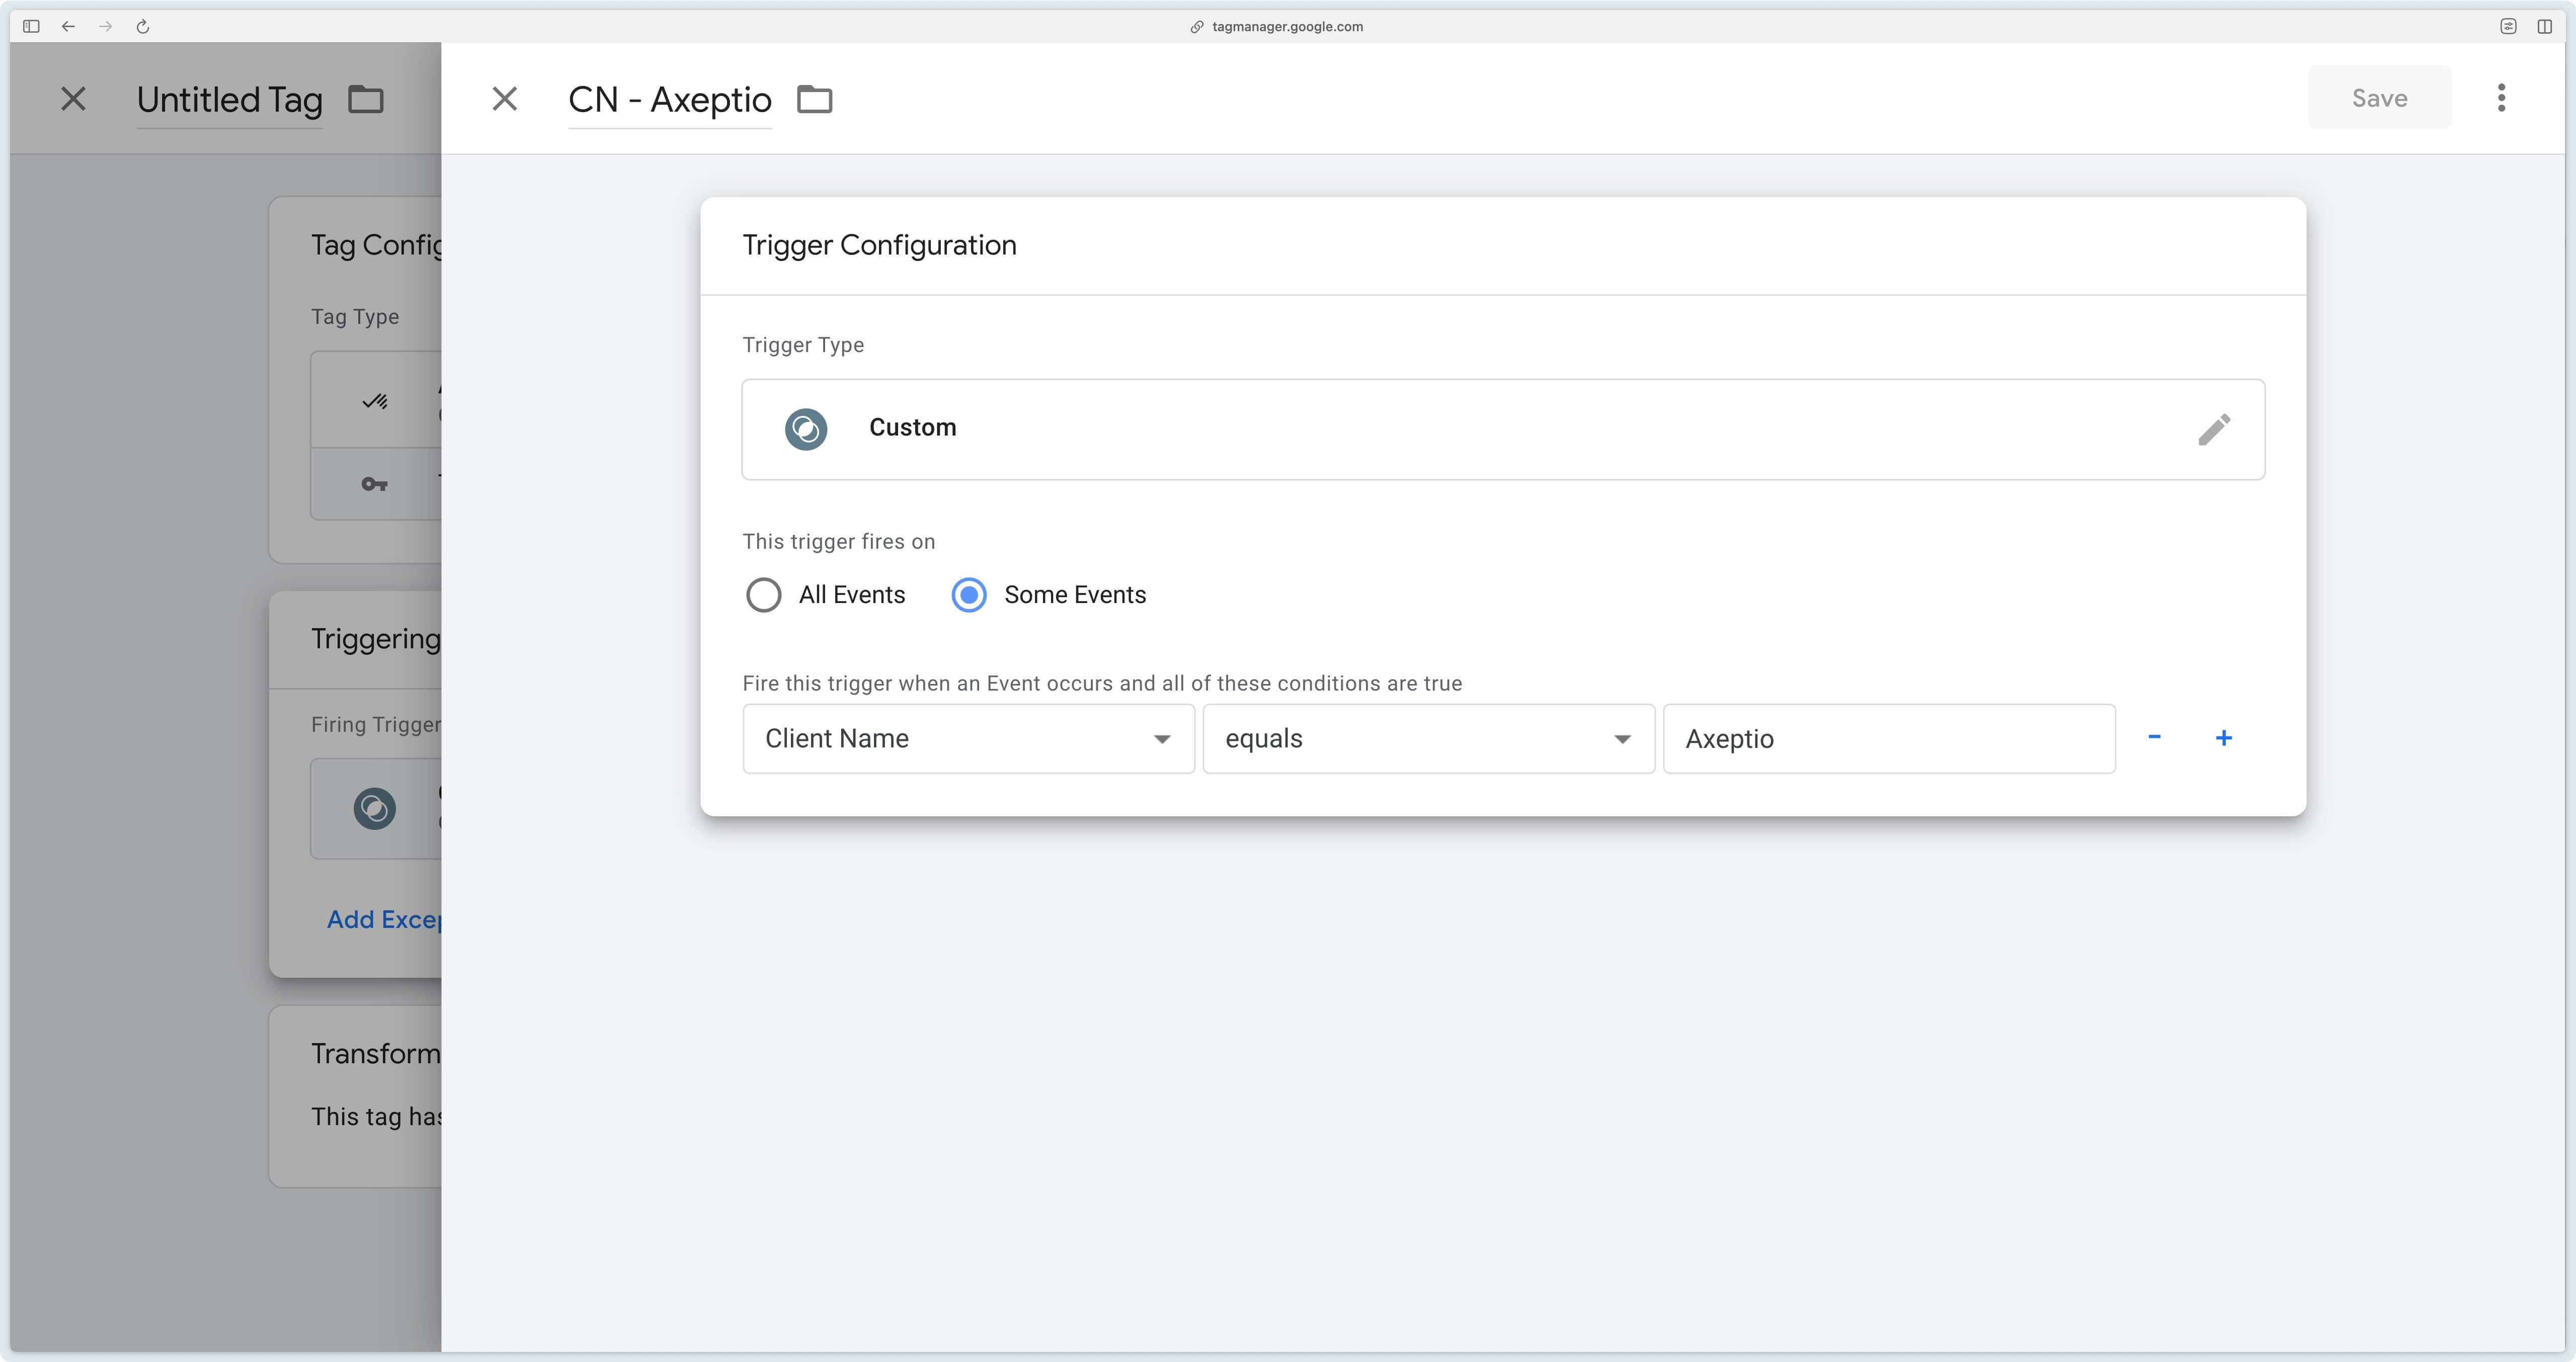Click the Custom trigger type icon
Viewport: 2576px width, 1362px height.
[x=806, y=429]
